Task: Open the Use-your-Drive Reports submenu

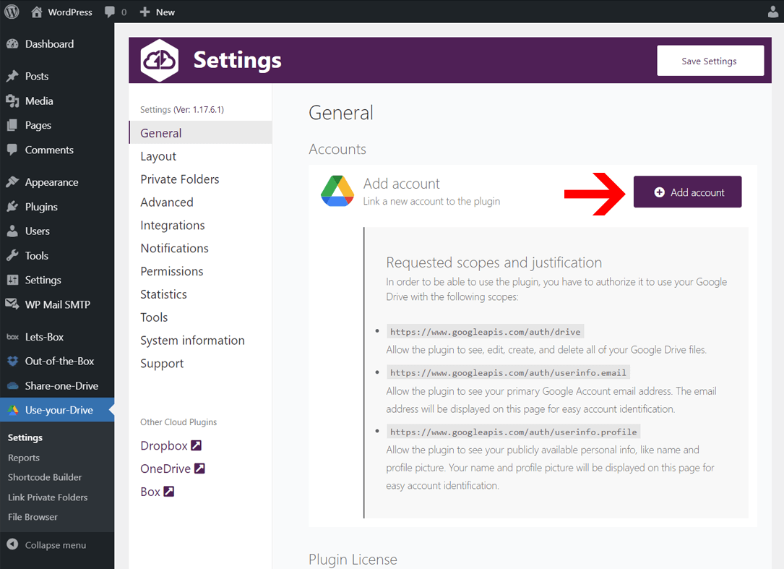Action: (x=24, y=458)
